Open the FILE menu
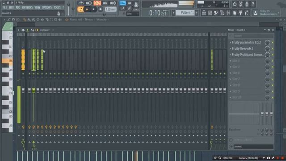The width and height of the screenshot is (286, 161). coord(4,8)
